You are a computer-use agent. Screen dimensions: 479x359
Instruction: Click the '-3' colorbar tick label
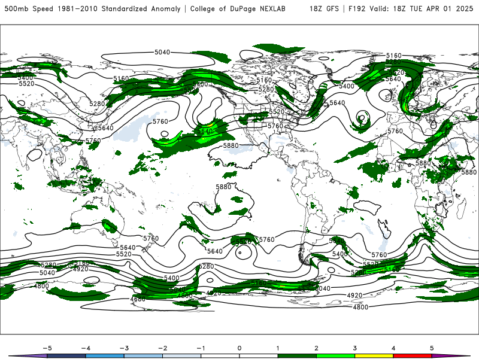coord(124,348)
